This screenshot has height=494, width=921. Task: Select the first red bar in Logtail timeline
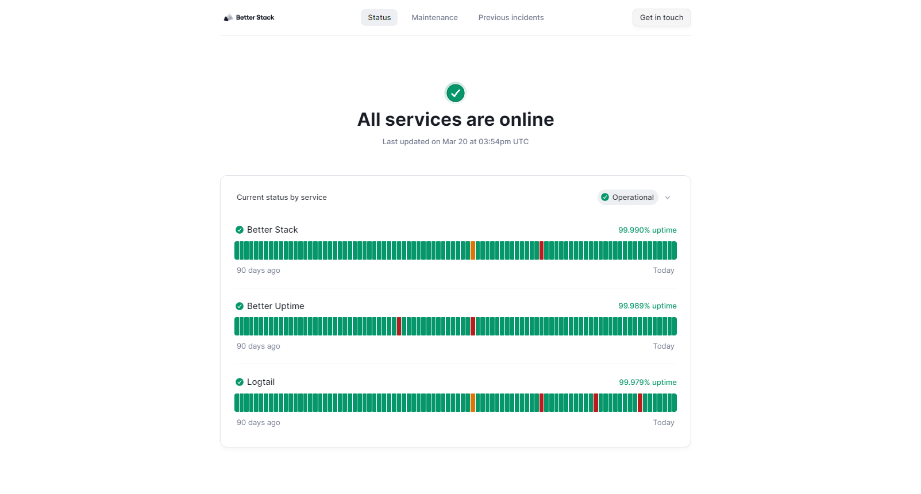point(542,403)
